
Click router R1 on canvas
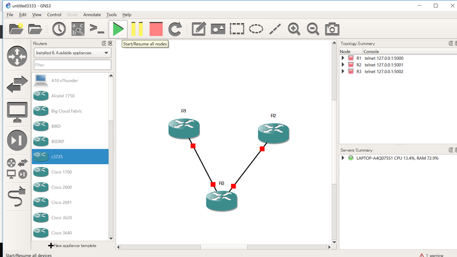click(184, 128)
